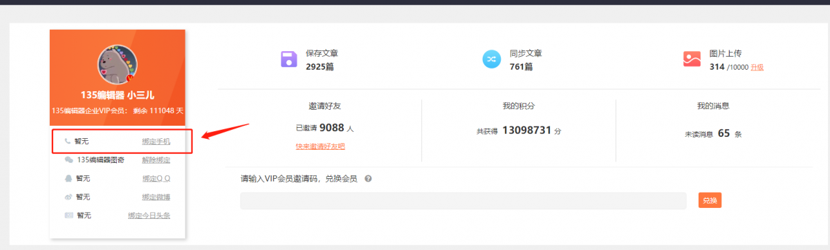
Task: Click the Weibo icon in the profile list
Action: (68, 197)
